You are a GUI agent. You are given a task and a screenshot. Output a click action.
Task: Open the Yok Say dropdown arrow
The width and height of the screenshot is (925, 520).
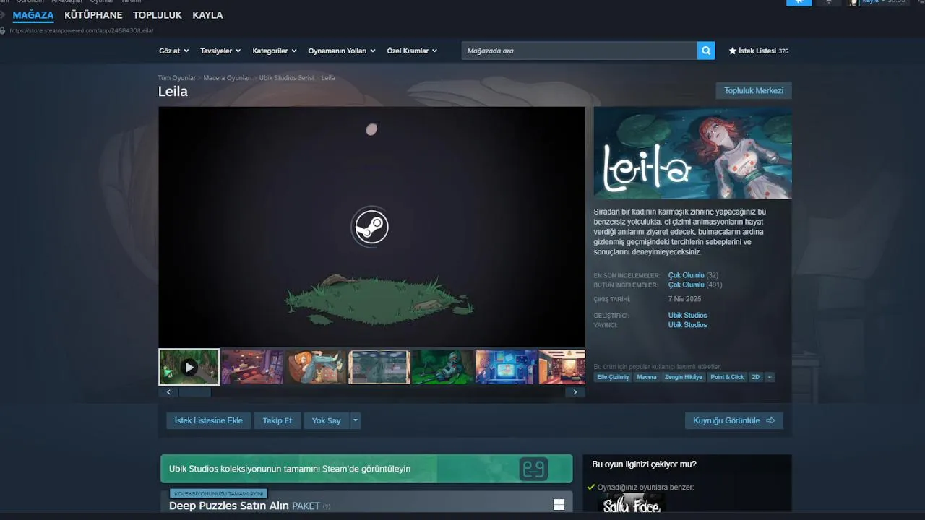tap(355, 420)
